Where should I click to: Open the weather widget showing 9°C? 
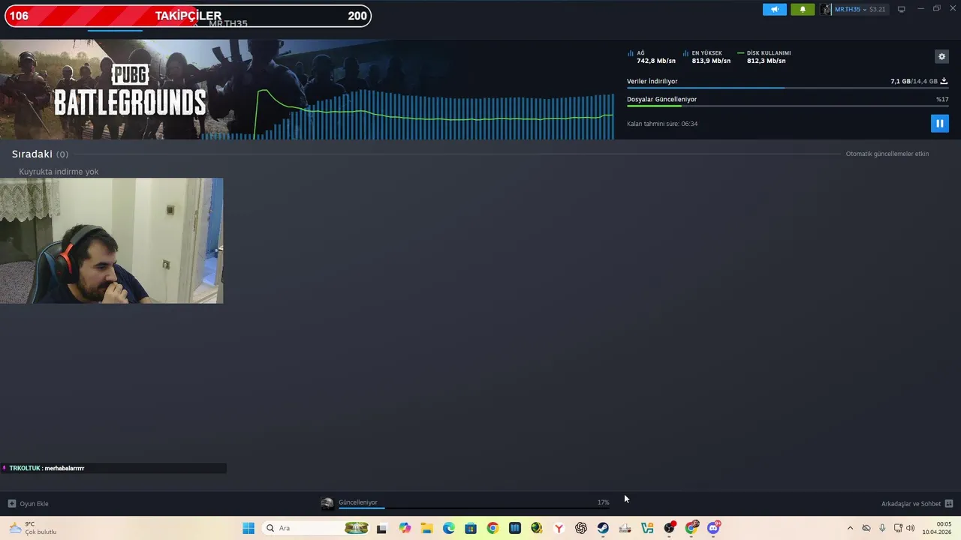[33, 528]
